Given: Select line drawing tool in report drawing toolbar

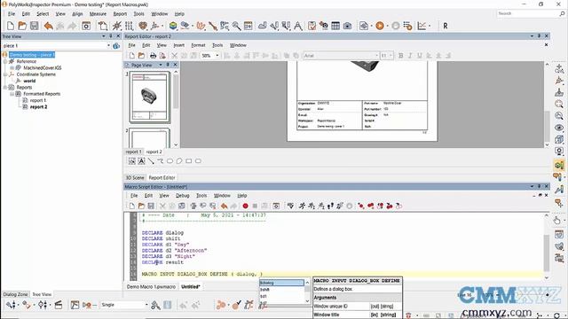Looking at the screenshot, I should (x=151, y=161).
